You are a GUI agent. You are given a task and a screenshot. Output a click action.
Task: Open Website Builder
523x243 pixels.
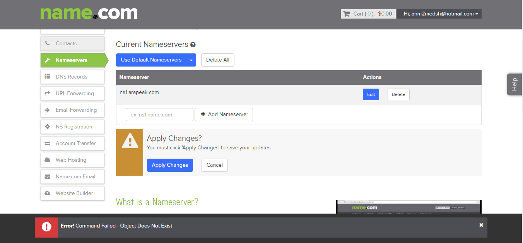(72, 193)
